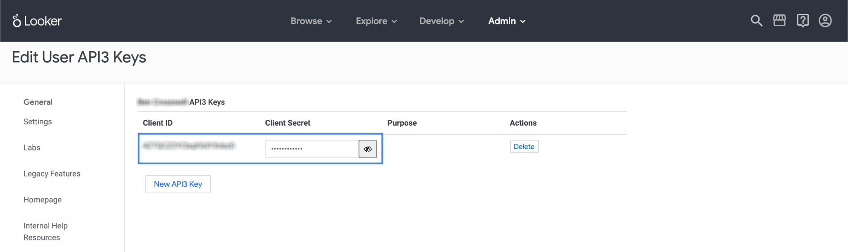The height and width of the screenshot is (252, 848).
Task: Click the Edit User API3 Keys heading
Action: [x=79, y=57]
